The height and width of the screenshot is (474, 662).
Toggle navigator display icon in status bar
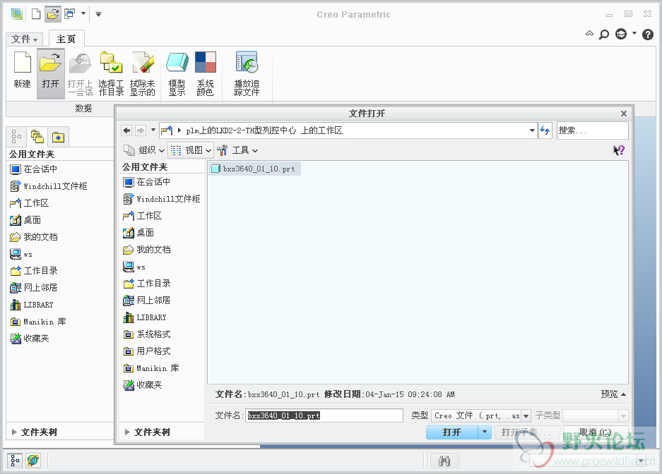pos(15,461)
